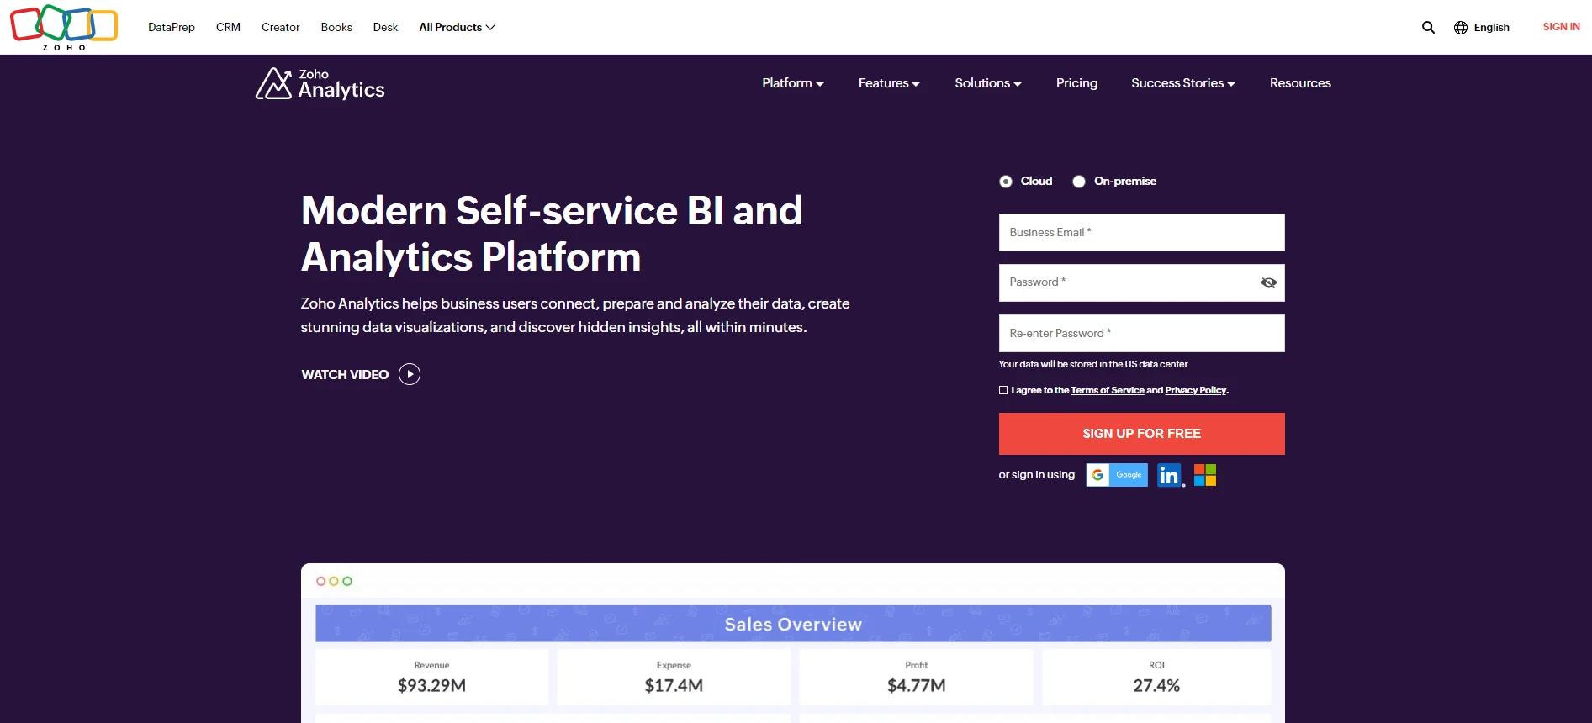
Task: Select the Cloud radio option
Action: 1006,182
